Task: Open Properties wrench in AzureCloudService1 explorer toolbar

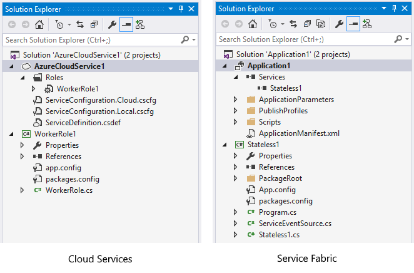Action: [113, 24]
